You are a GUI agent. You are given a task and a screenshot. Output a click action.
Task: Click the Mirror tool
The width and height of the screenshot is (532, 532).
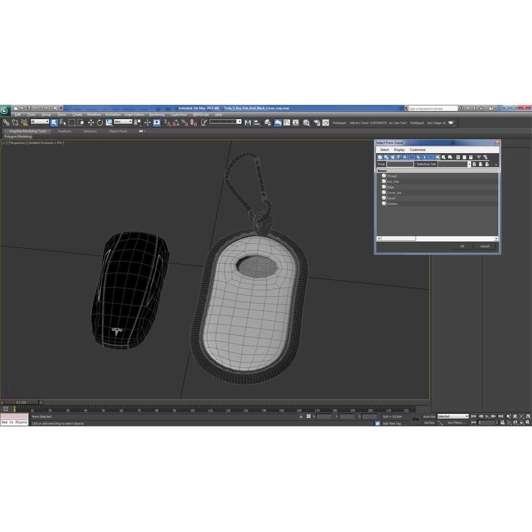(x=248, y=123)
